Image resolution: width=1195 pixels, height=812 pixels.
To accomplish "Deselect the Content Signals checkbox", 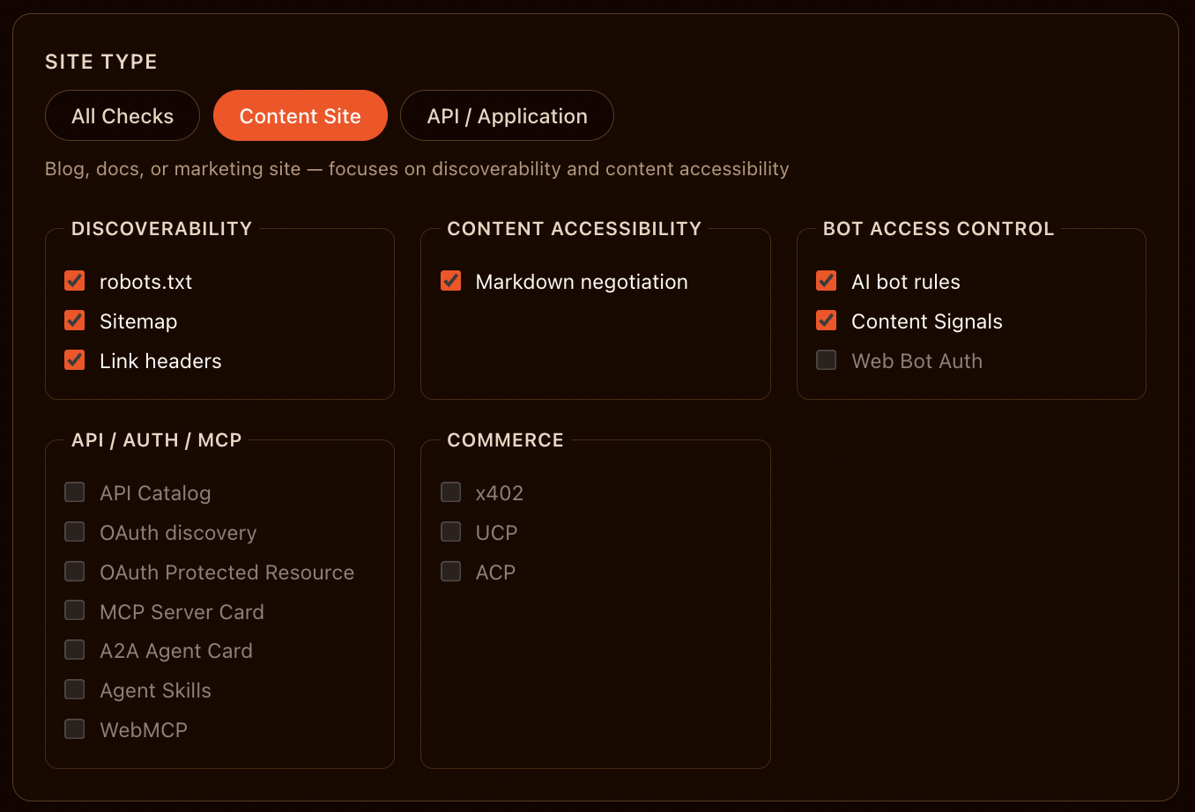I will click(827, 321).
